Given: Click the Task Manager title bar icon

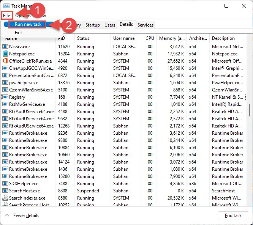Looking at the screenshot, I should click(6, 6).
